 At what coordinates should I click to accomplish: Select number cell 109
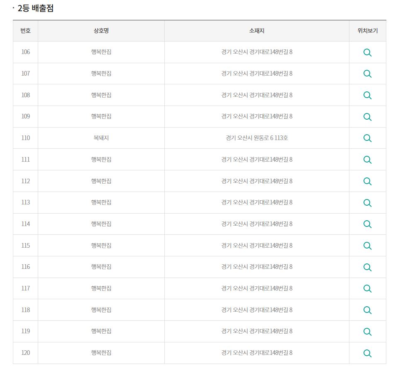[x=25, y=116]
